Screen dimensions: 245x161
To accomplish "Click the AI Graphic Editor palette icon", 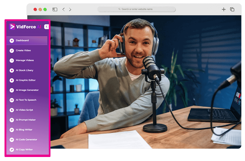I will point(12,80).
